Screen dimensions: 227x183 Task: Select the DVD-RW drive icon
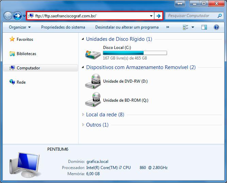click(x=93, y=81)
